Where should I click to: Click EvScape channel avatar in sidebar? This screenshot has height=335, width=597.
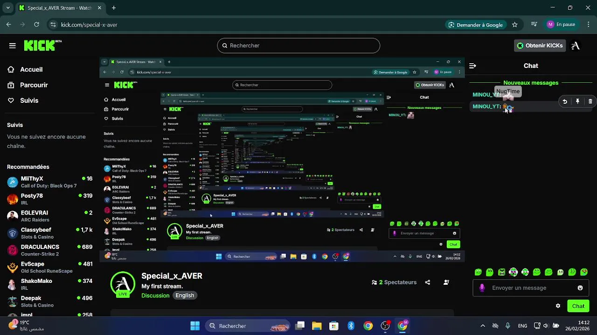13,268
